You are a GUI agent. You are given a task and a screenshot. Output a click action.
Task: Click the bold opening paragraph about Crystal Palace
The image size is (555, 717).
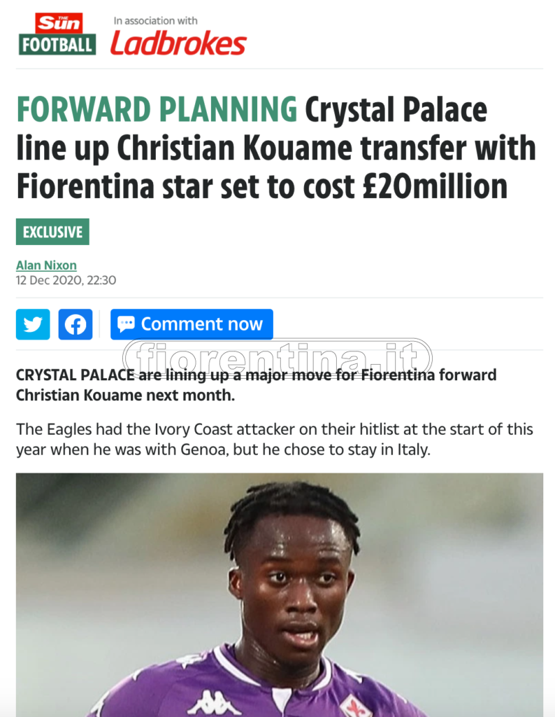[x=256, y=384]
